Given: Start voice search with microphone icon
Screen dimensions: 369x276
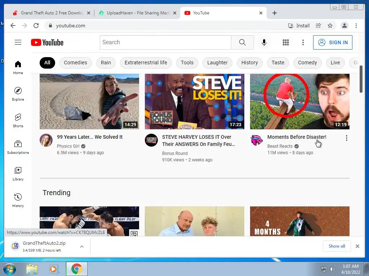Looking at the screenshot, I should pyautogui.click(x=264, y=42).
